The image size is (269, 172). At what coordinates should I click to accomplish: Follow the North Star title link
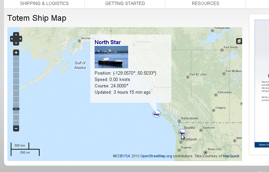tap(108, 42)
